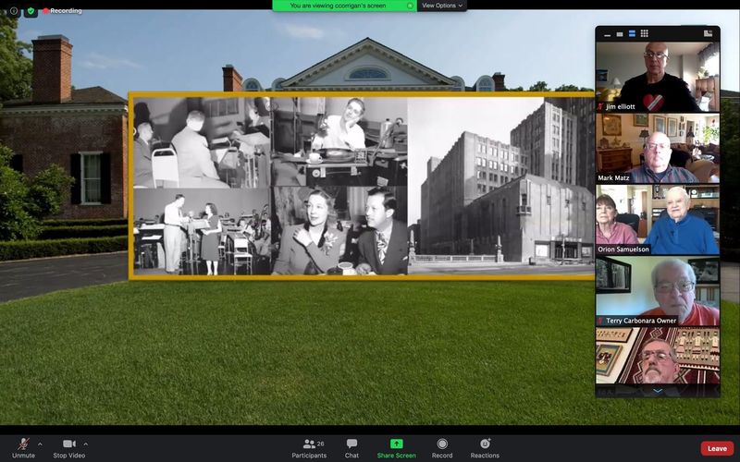The image size is (740, 462).
Task: Open video options arrow beside Stop Video
Action: tap(86, 444)
